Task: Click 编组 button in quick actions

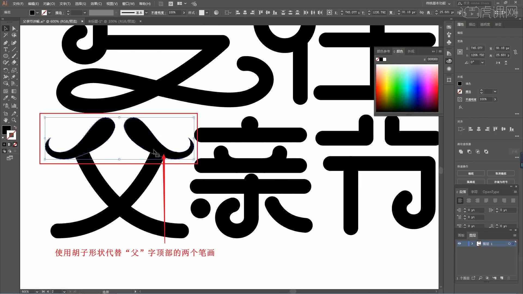Action: [x=471, y=173]
